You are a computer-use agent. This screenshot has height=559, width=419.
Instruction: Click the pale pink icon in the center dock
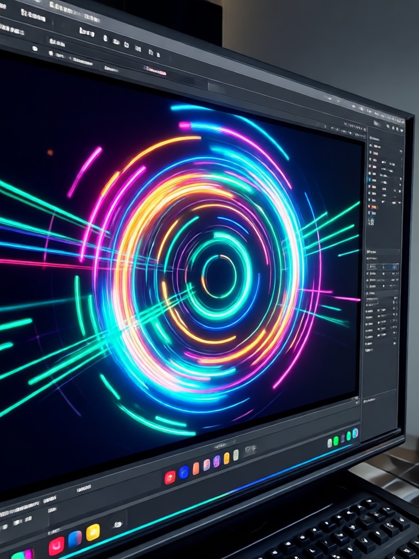[206, 465]
